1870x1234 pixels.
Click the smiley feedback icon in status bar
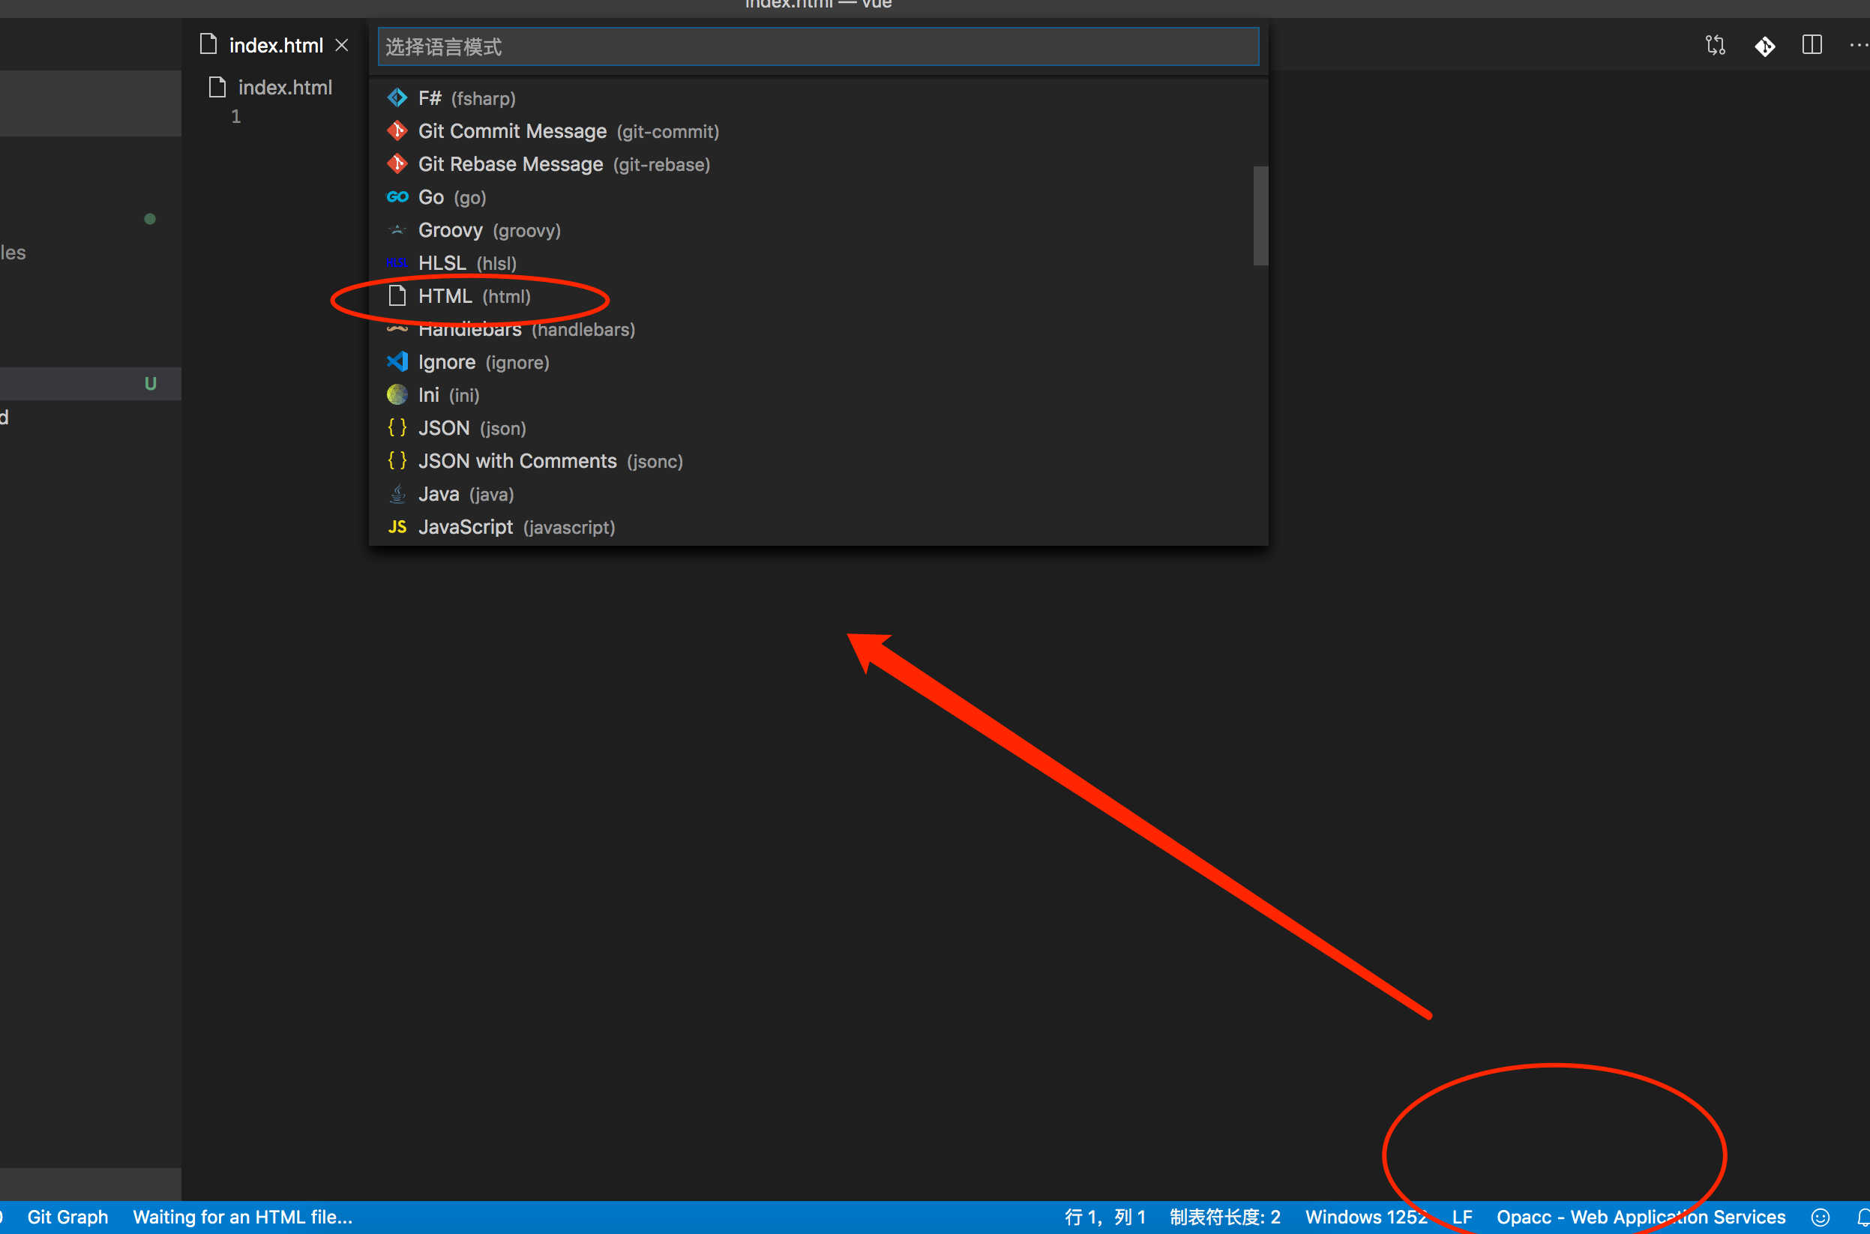1820,1217
